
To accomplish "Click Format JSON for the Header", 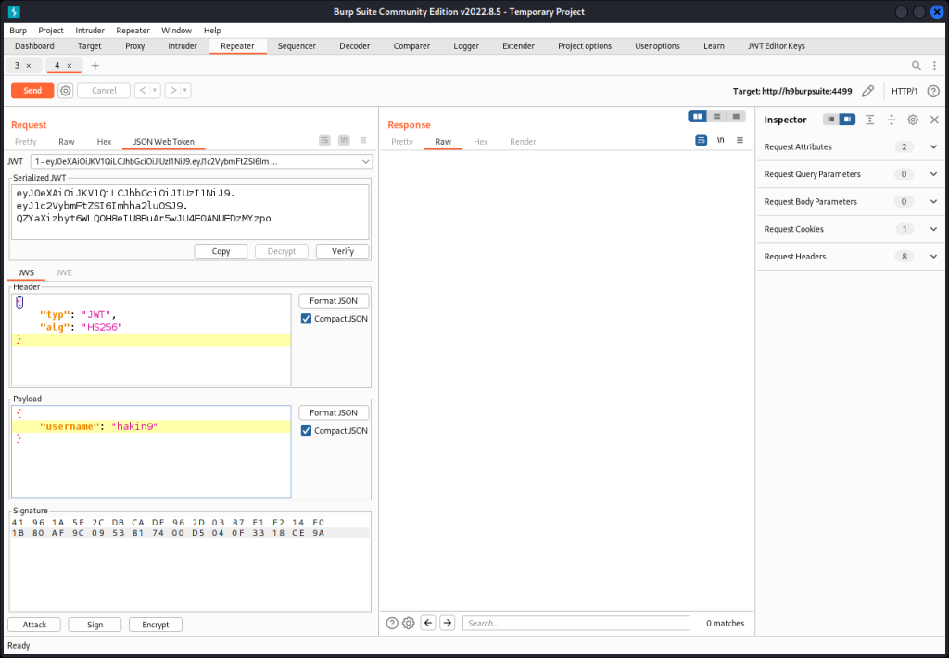I will click(334, 301).
